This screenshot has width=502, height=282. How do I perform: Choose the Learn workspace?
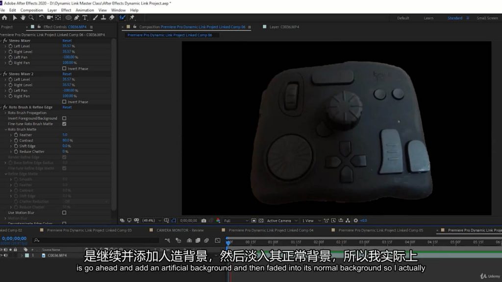point(428,18)
